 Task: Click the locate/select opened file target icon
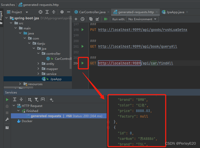(41, 12)
